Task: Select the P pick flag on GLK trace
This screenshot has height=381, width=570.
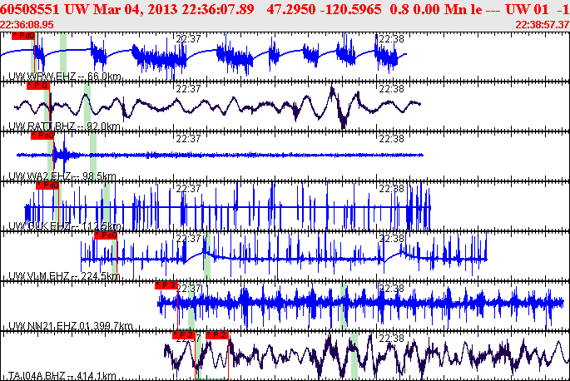Action: pos(48,186)
